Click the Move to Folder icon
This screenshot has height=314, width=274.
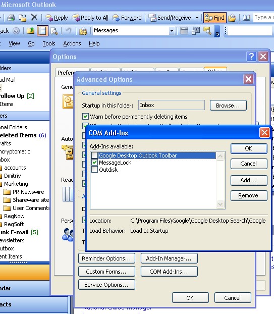tap(23, 18)
